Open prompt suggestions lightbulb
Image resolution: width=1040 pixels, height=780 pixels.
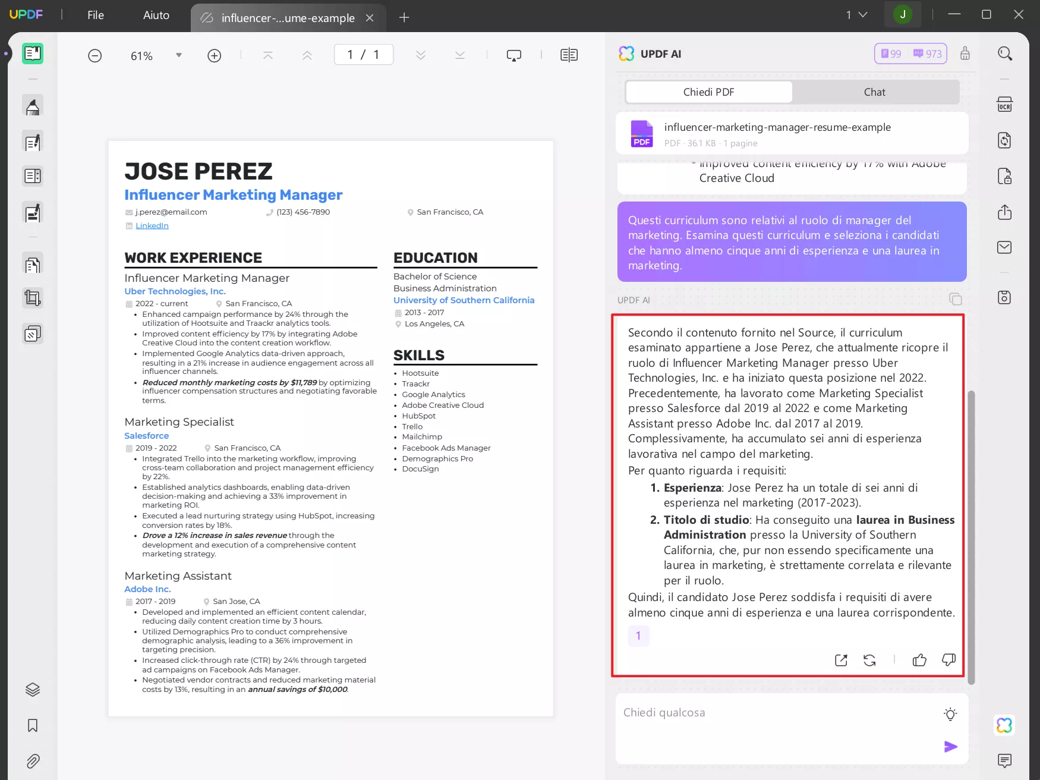click(951, 714)
